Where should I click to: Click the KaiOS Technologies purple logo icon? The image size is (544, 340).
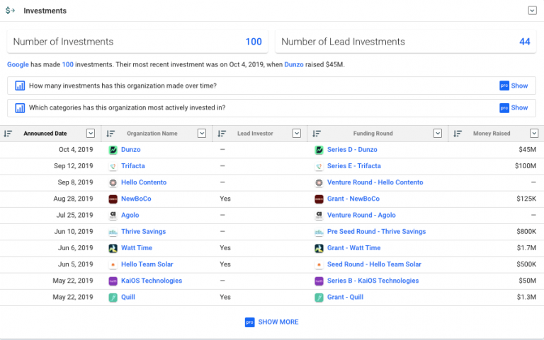point(113,281)
